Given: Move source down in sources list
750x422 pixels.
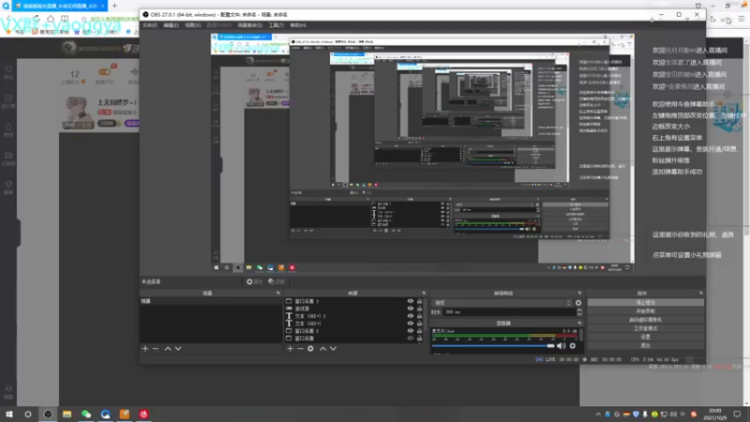Looking at the screenshot, I should 333,348.
